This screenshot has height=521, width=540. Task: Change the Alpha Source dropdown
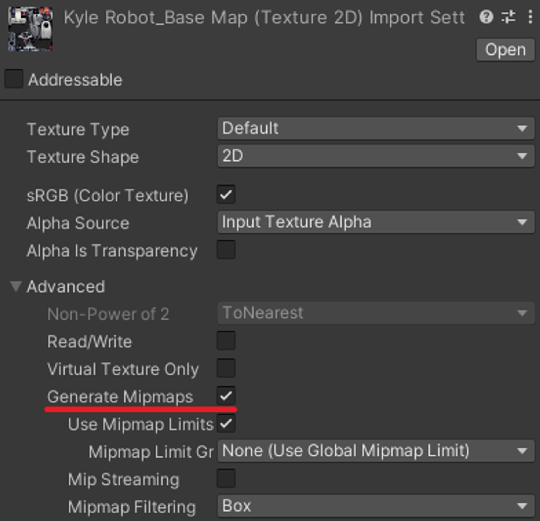click(375, 222)
